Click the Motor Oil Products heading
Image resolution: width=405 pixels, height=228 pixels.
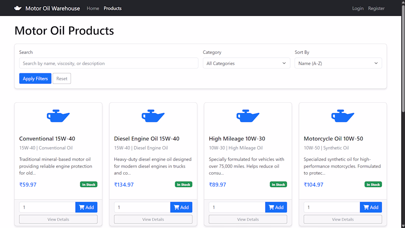coord(64,31)
